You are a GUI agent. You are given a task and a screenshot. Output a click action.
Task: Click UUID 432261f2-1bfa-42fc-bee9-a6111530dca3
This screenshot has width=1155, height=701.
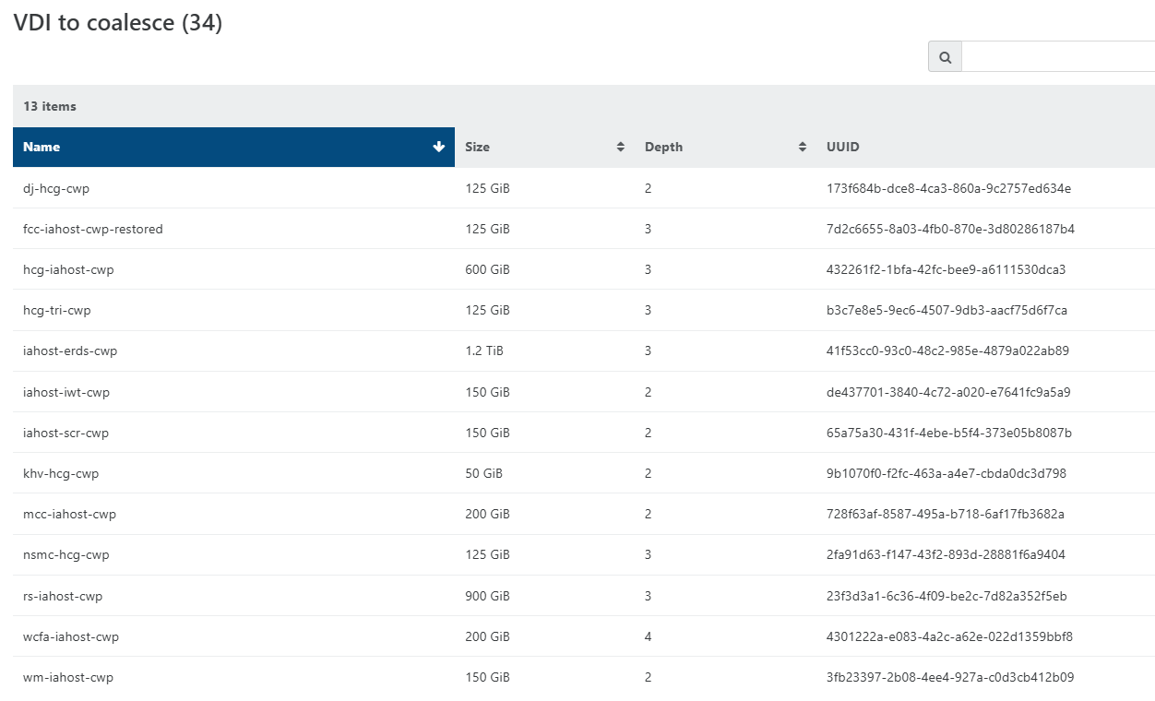[x=947, y=269]
